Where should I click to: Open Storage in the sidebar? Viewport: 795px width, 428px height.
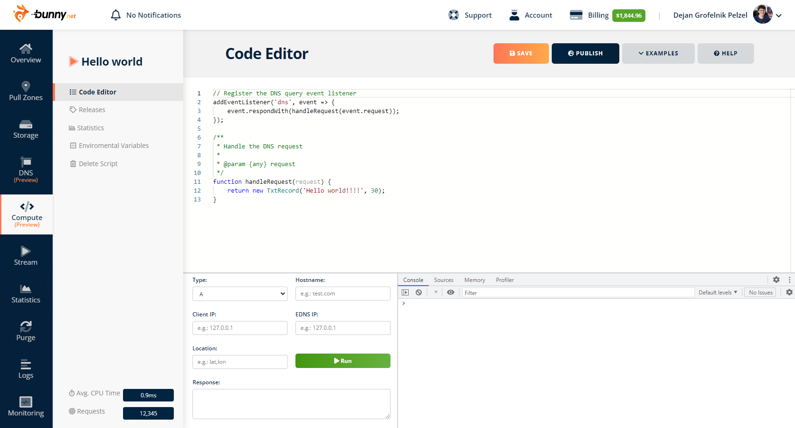pyautogui.click(x=26, y=129)
